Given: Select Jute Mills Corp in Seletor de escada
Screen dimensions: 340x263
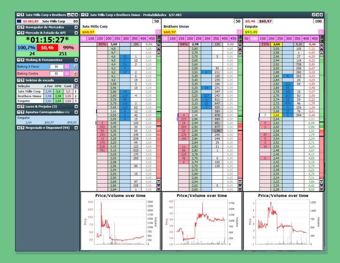Looking at the screenshot, I should coord(29,92).
